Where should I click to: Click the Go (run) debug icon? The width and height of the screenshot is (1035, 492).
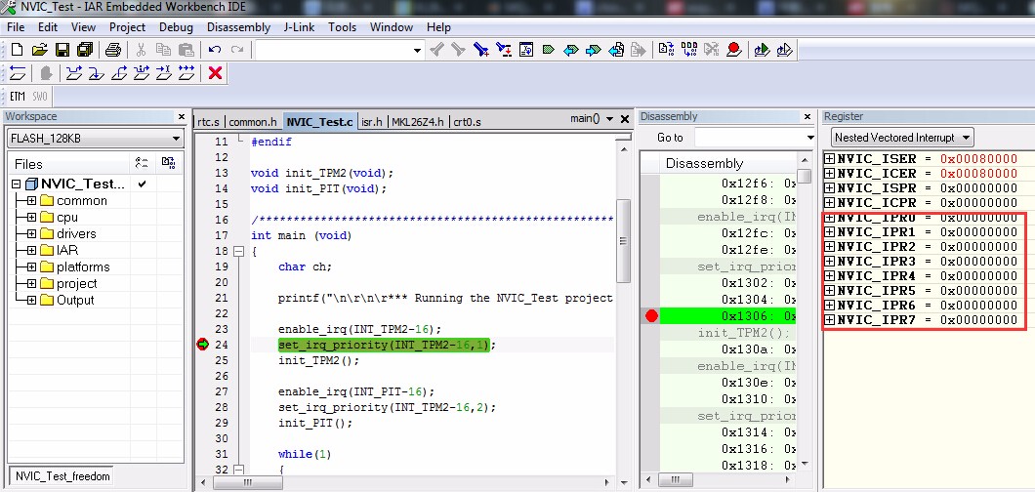186,72
